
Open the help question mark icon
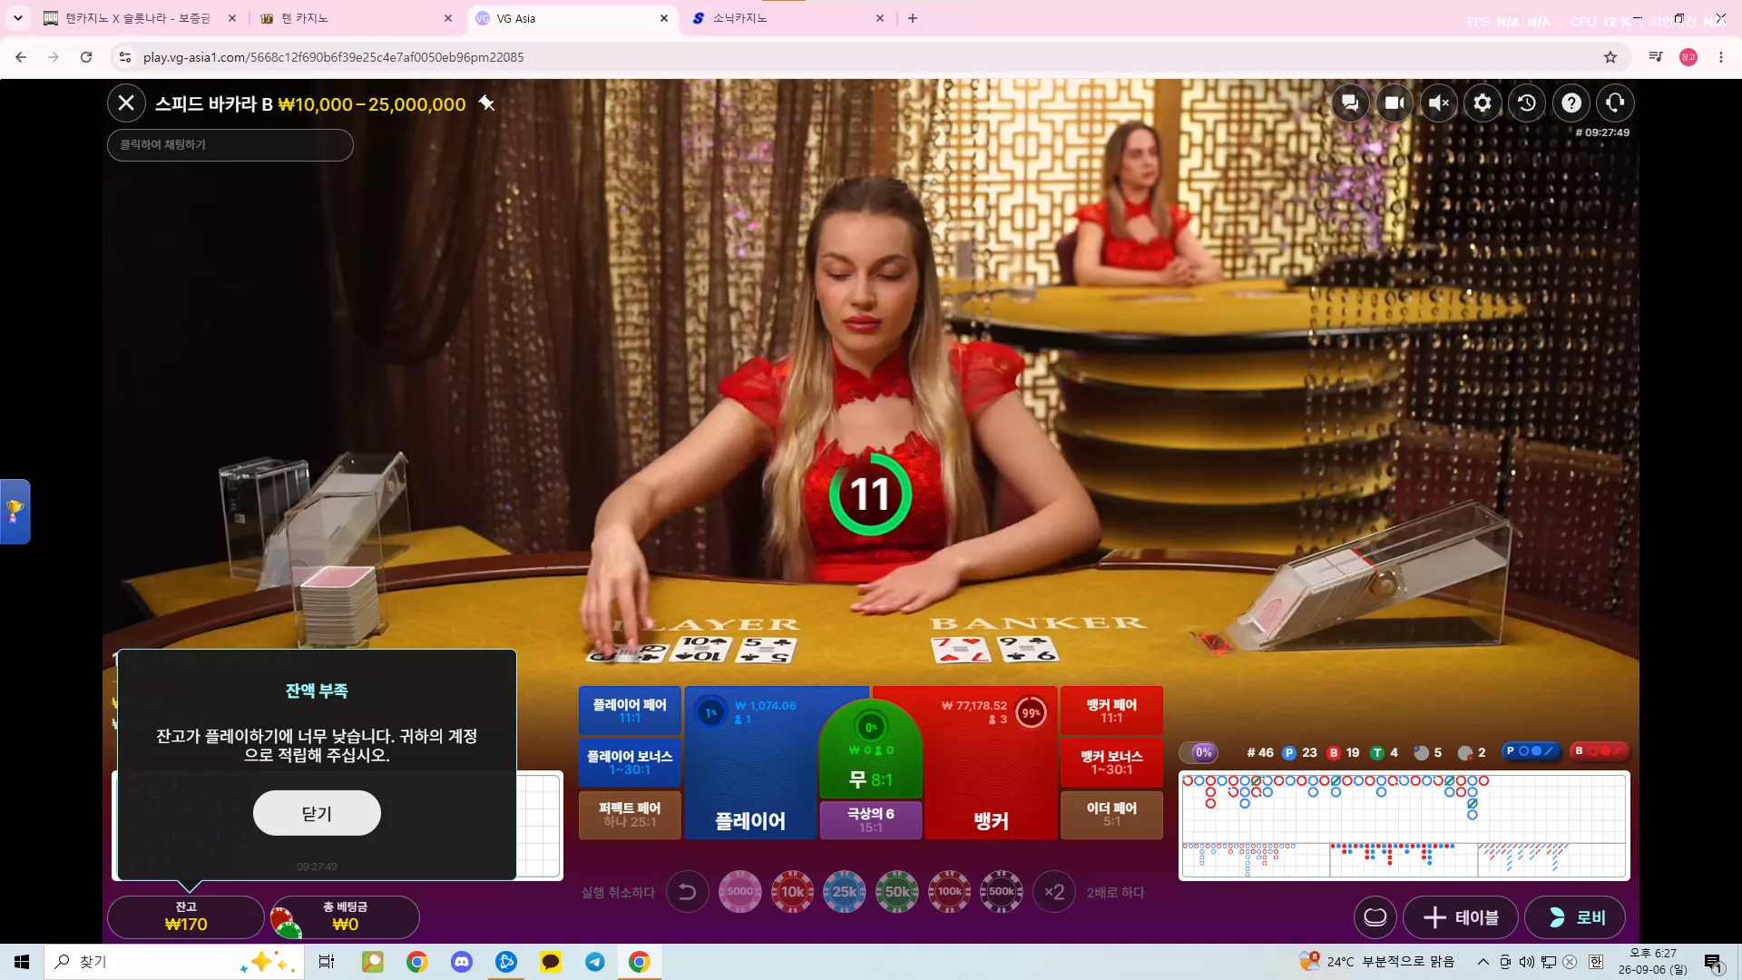(x=1571, y=103)
